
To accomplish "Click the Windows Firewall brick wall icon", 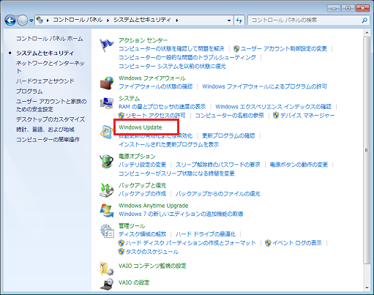I will click(107, 83).
